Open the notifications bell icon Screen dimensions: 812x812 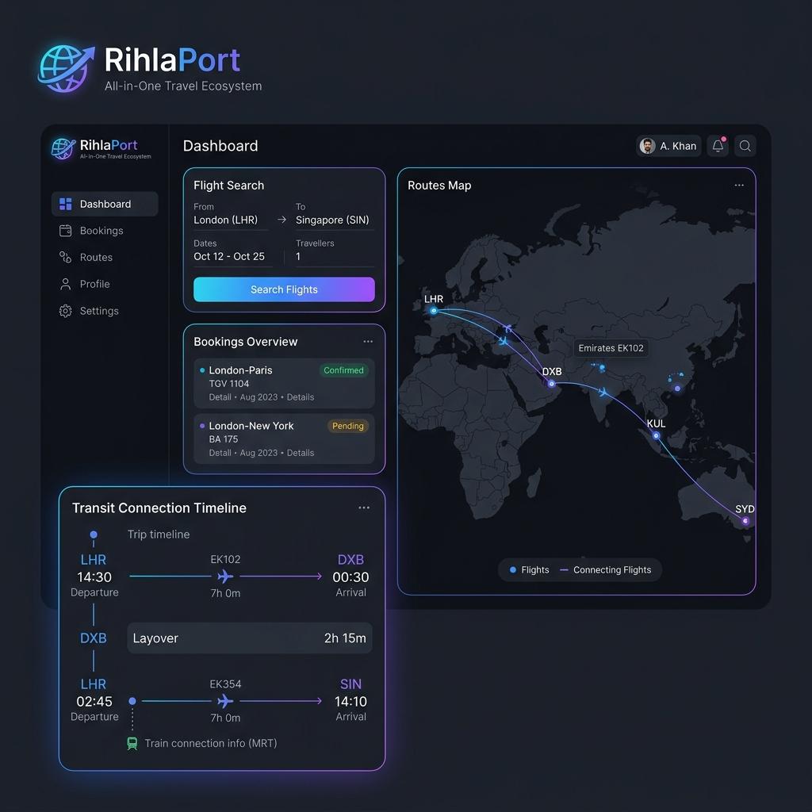pos(718,146)
